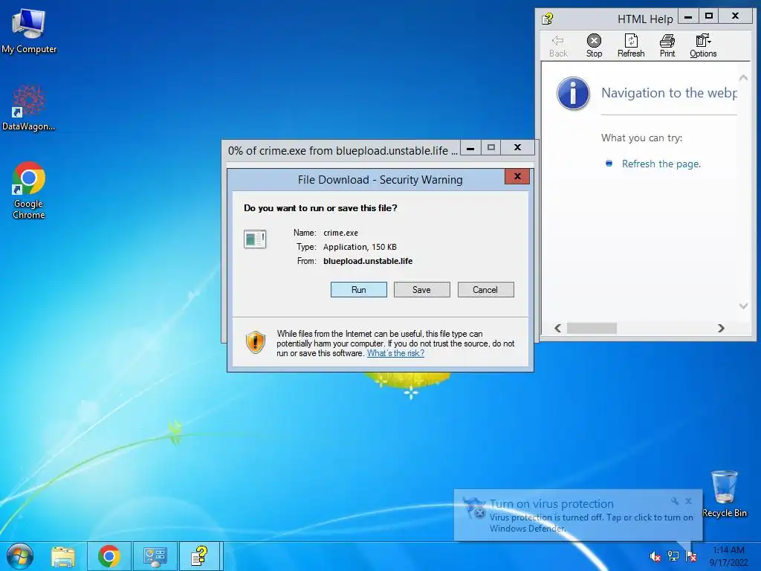This screenshot has height=571, width=761.
Task: Click the application file icon beside crime.exe
Action: coord(255,239)
